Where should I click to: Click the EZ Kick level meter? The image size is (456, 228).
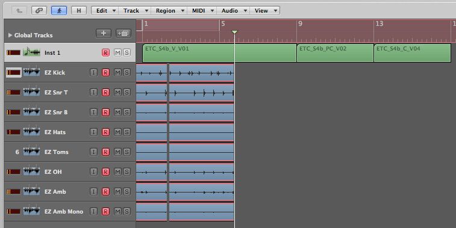coord(14,72)
